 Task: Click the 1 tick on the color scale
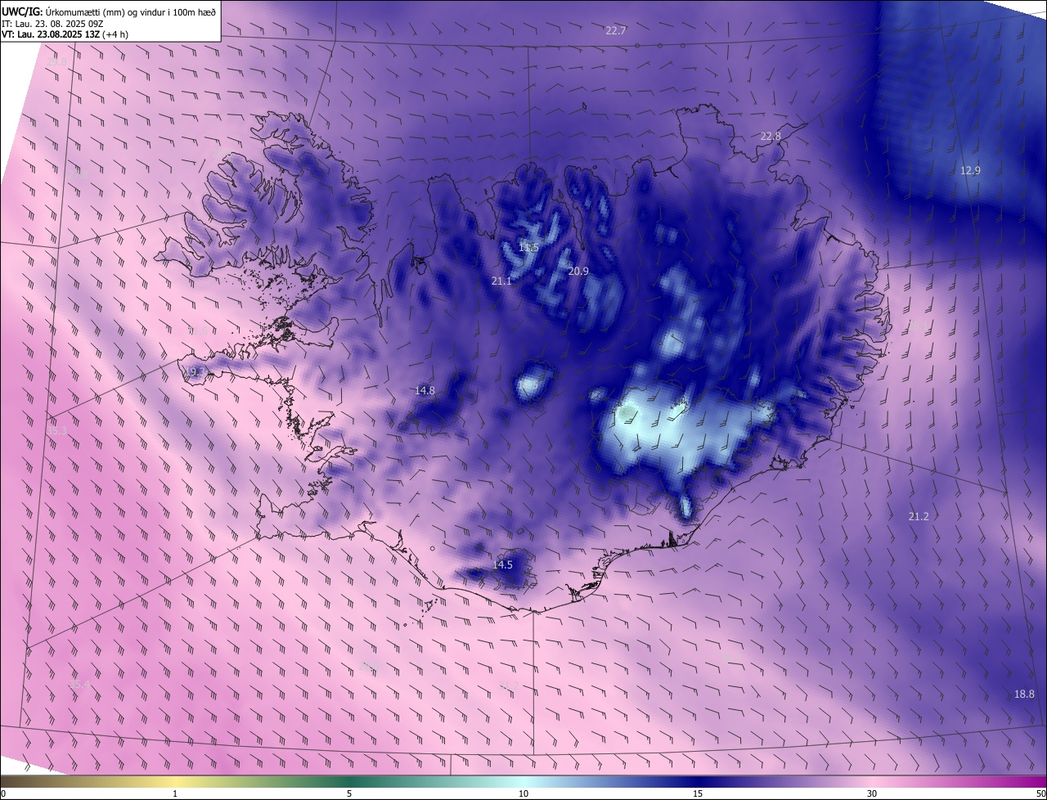pyautogui.click(x=175, y=794)
